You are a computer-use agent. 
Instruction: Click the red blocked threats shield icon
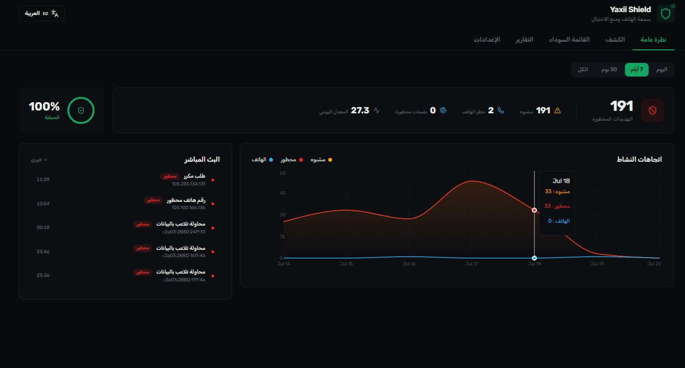tap(652, 110)
